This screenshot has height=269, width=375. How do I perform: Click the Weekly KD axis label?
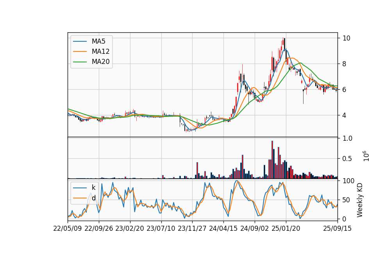[x=360, y=200]
